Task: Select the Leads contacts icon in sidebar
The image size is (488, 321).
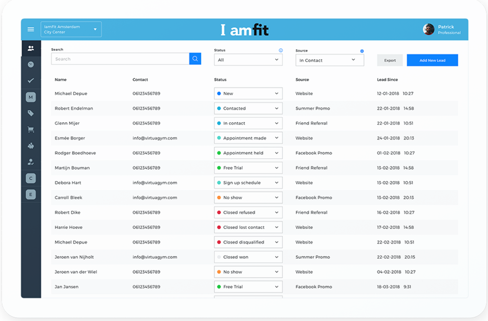Action: pos(31,47)
